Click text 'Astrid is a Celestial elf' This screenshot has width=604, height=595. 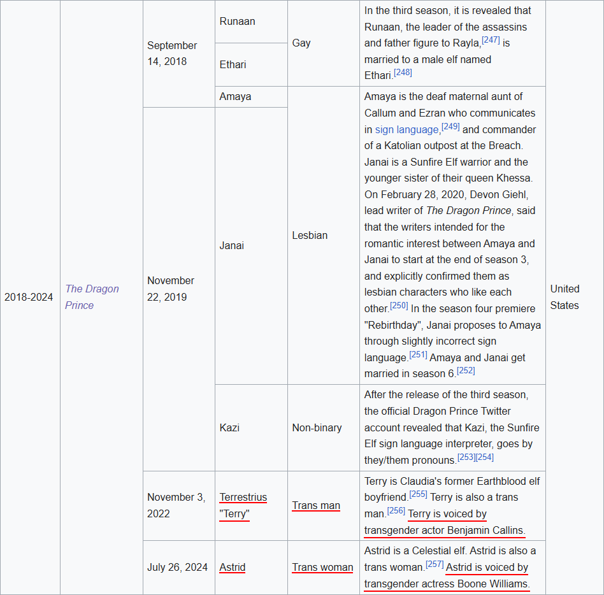(x=415, y=550)
